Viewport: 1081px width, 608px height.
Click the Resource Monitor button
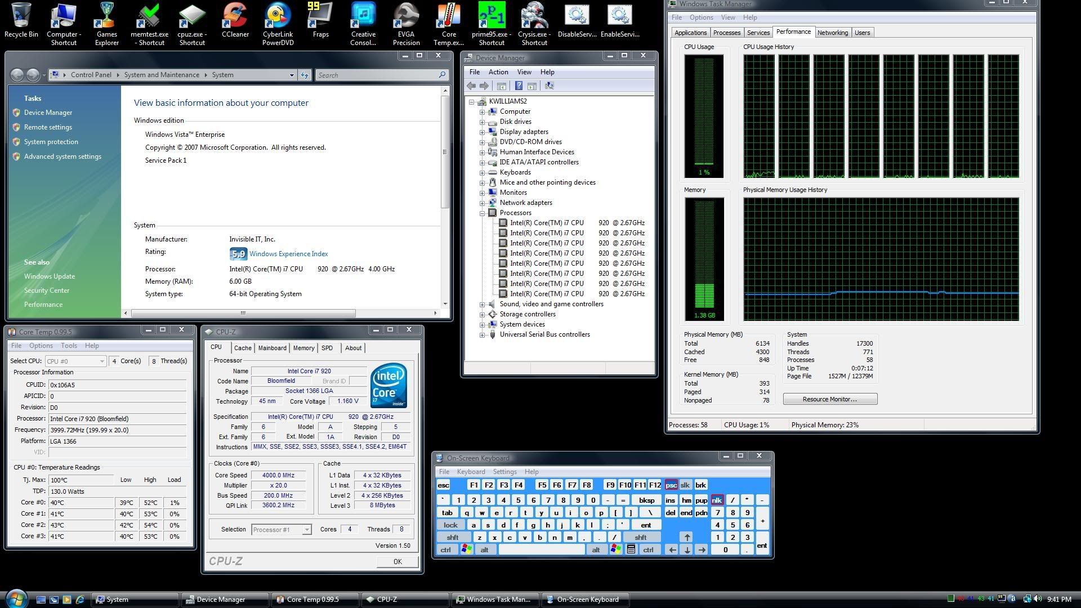(x=830, y=399)
